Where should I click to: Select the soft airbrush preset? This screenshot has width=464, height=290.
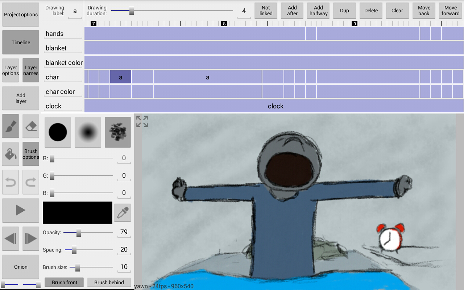coord(88,132)
